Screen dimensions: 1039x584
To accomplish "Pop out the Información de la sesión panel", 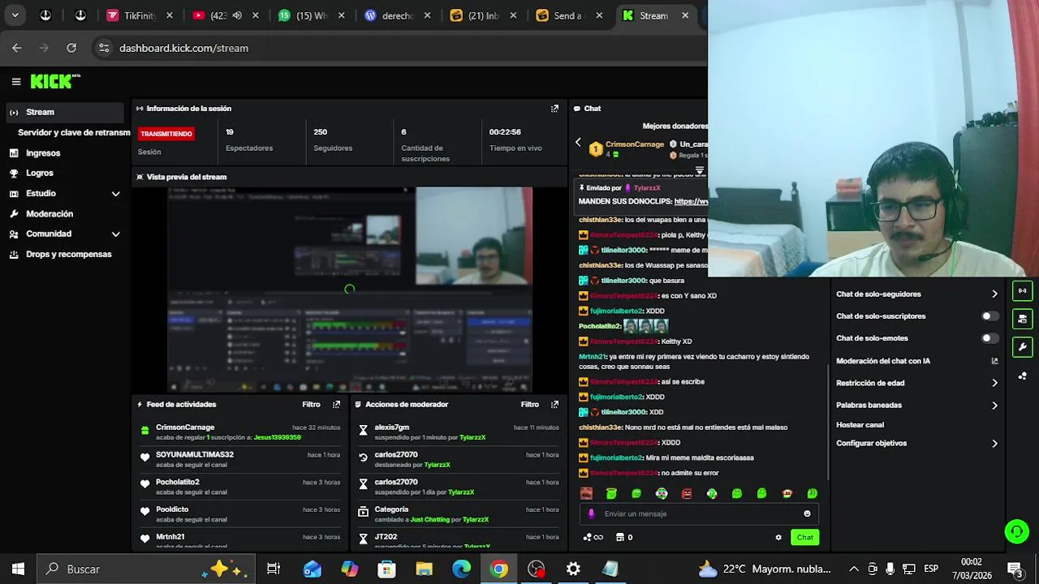I will point(554,109).
